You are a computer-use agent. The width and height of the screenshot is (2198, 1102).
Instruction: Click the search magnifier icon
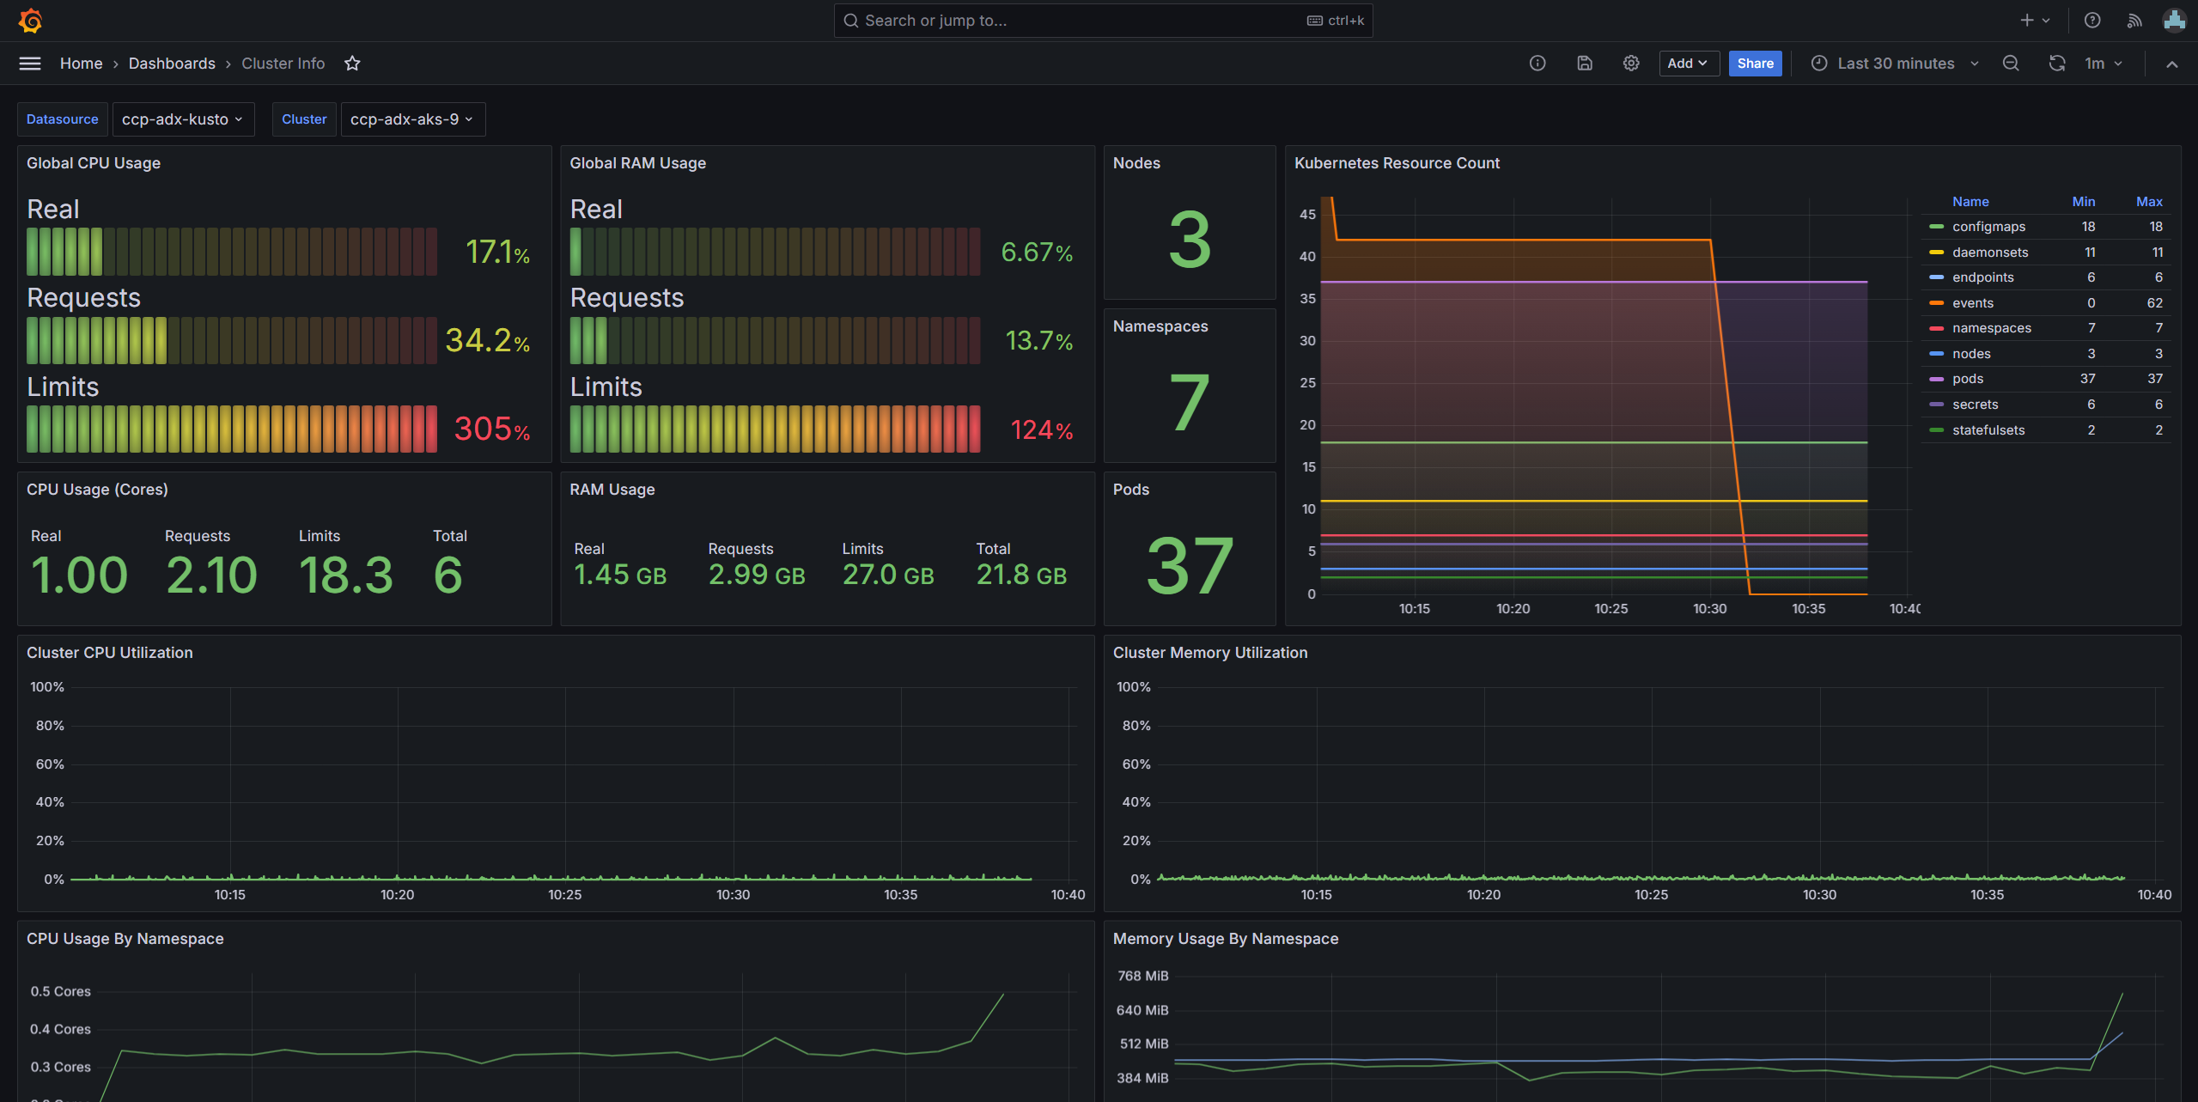click(851, 21)
